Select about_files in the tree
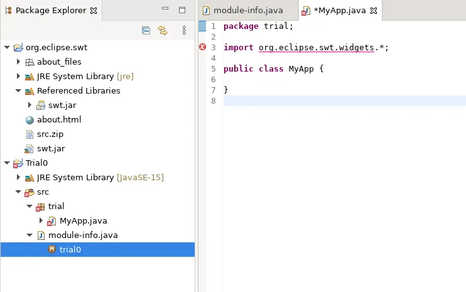Screen dimensions: 466x292 (59, 62)
